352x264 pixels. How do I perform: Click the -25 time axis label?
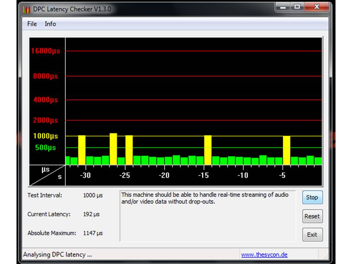tap(125, 175)
